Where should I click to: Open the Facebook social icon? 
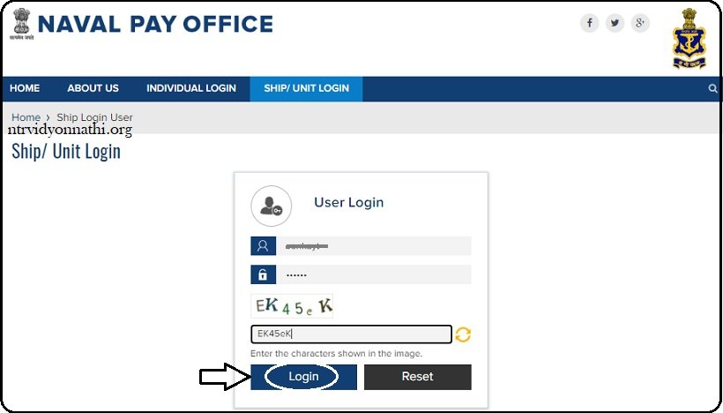589,23
